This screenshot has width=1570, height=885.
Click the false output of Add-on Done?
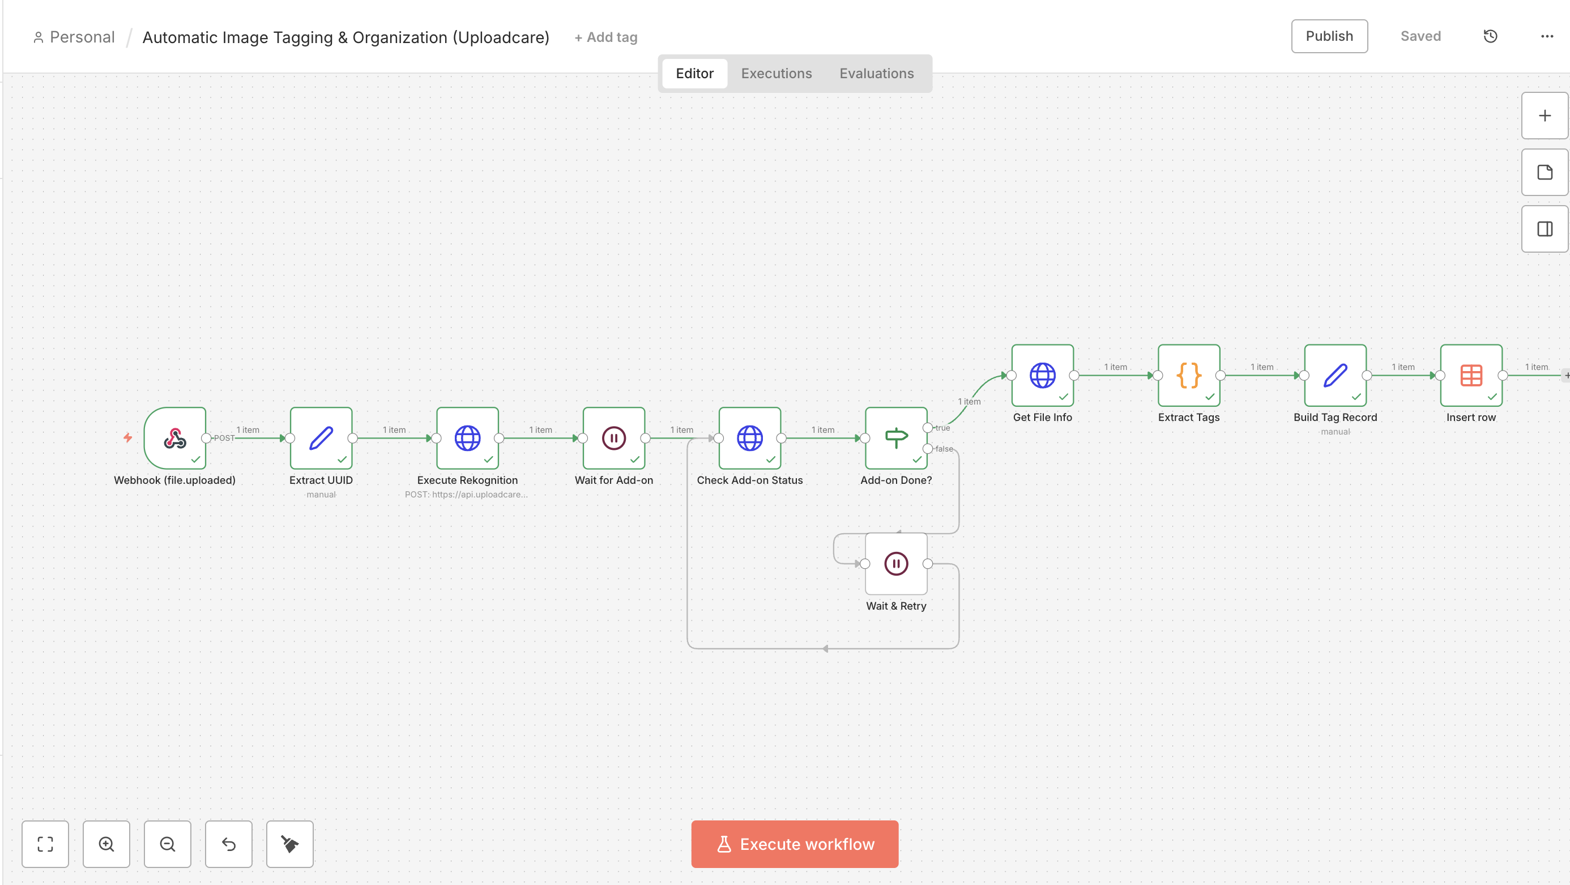927,449
